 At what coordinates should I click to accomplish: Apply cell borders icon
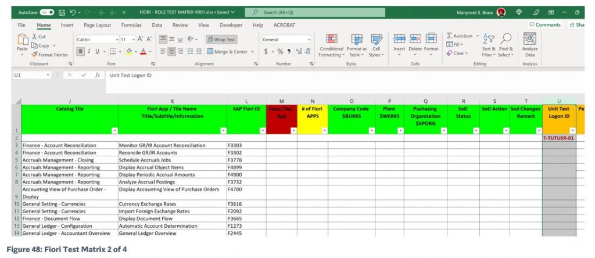click(113, 51)
